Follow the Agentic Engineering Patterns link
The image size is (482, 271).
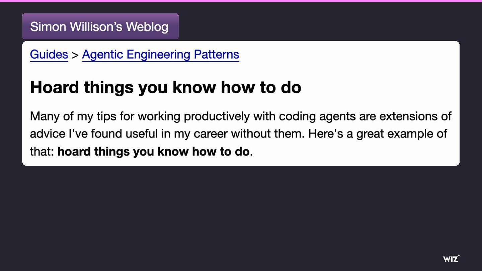[x=161, y=55]
